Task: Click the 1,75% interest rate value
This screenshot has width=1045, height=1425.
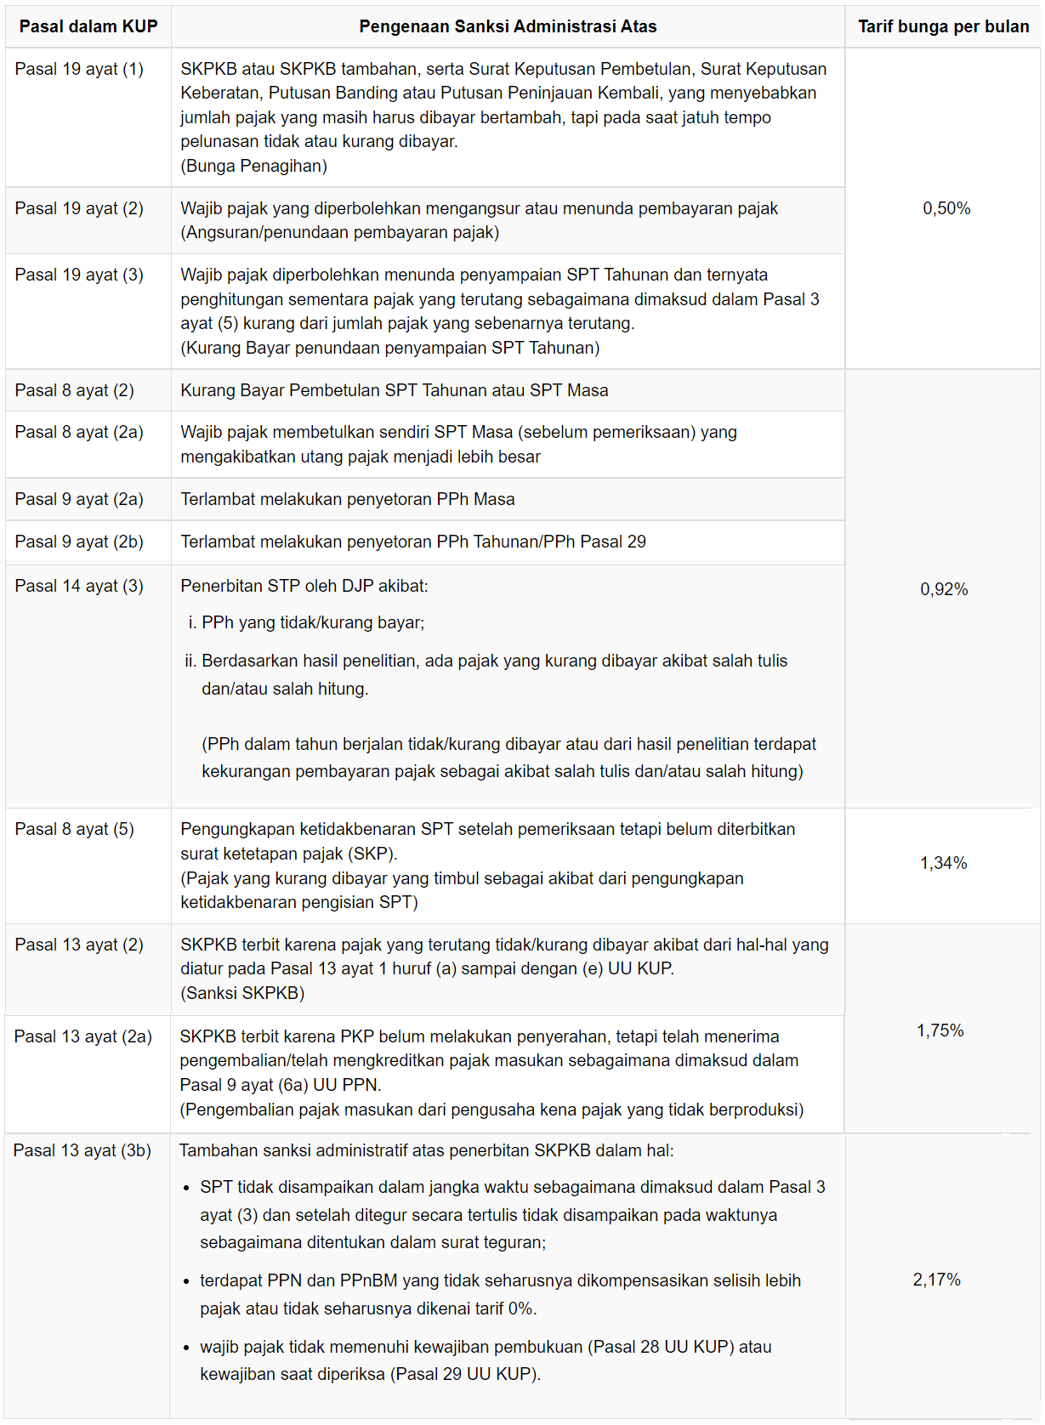Action: [x=940, y=1031]
